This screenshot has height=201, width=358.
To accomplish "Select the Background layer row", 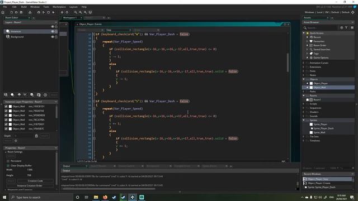I will [x=30, y=37].
